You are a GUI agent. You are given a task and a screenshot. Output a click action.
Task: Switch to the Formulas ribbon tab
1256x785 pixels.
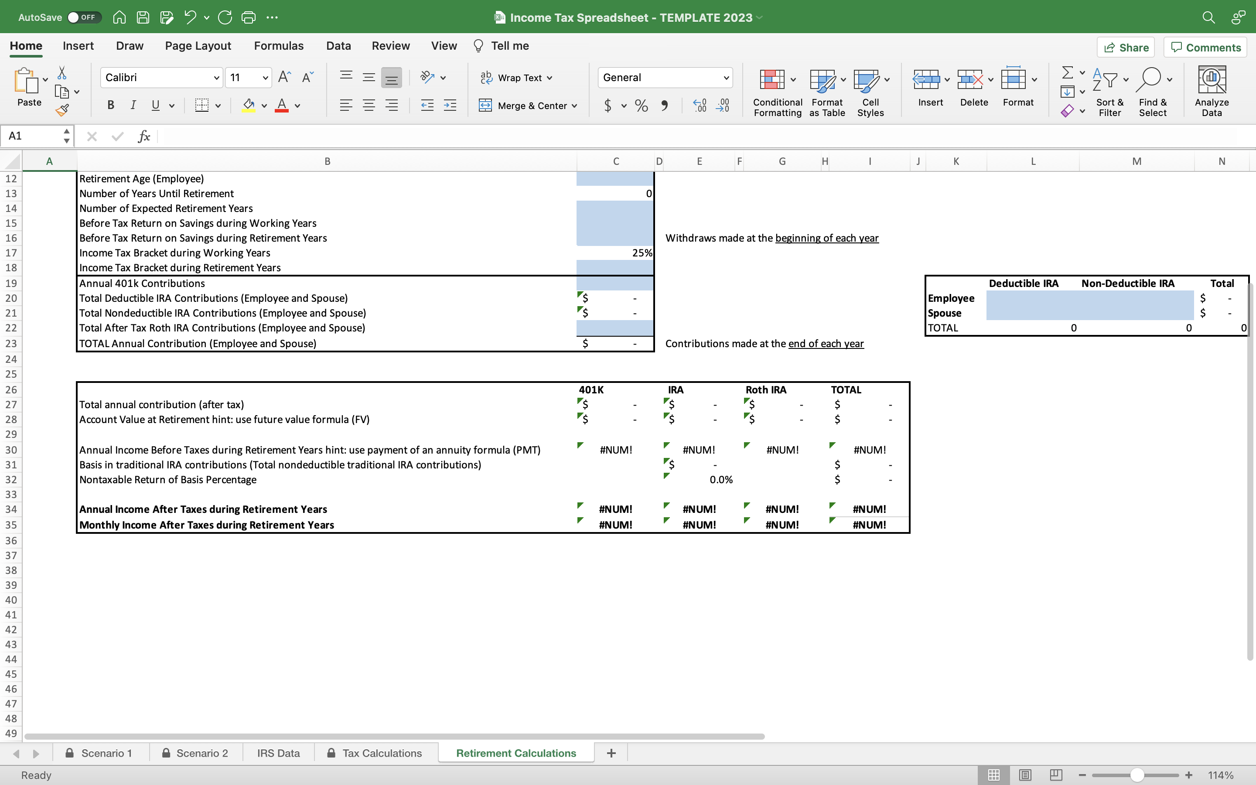279,46
